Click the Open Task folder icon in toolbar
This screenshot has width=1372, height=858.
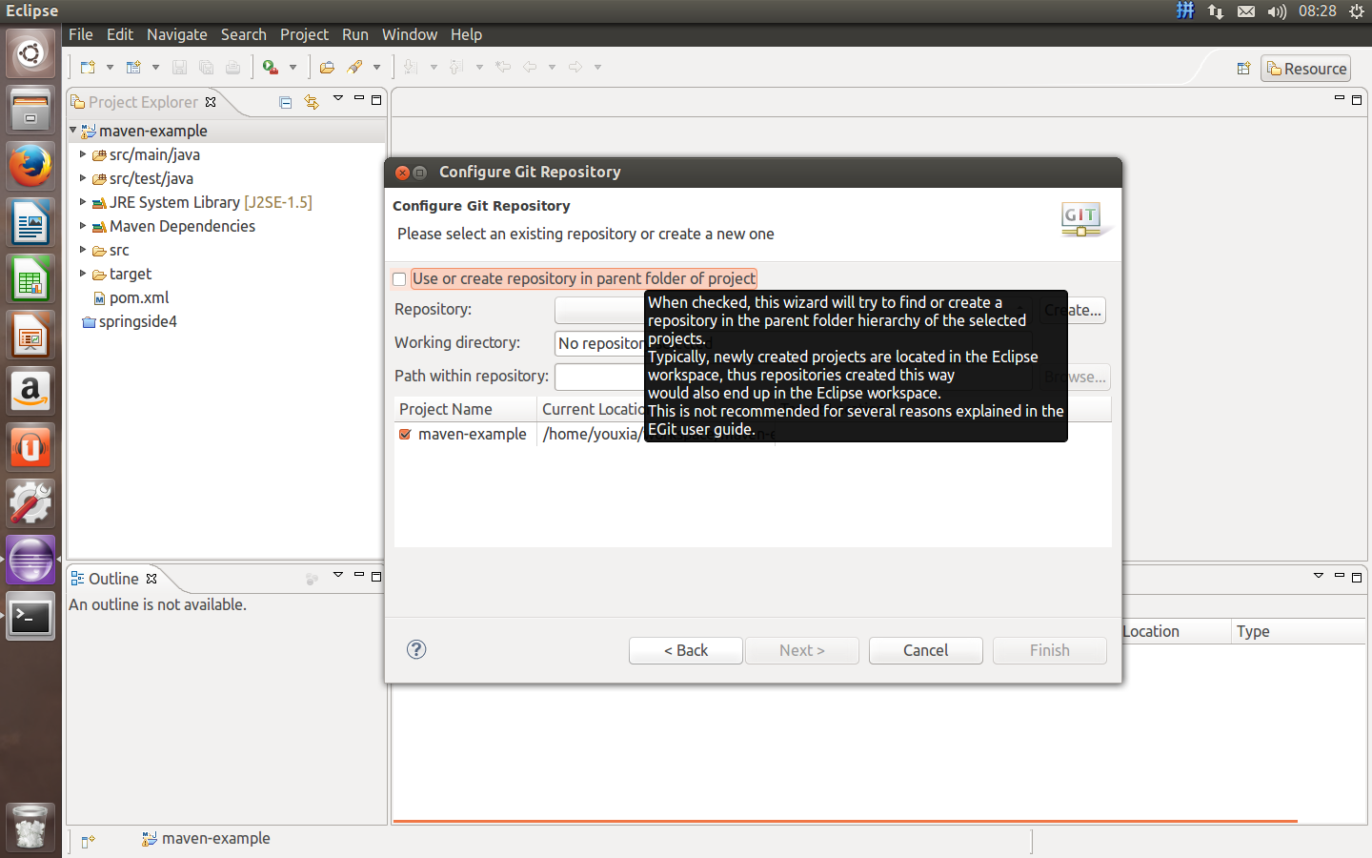click(x=327, y=68)
